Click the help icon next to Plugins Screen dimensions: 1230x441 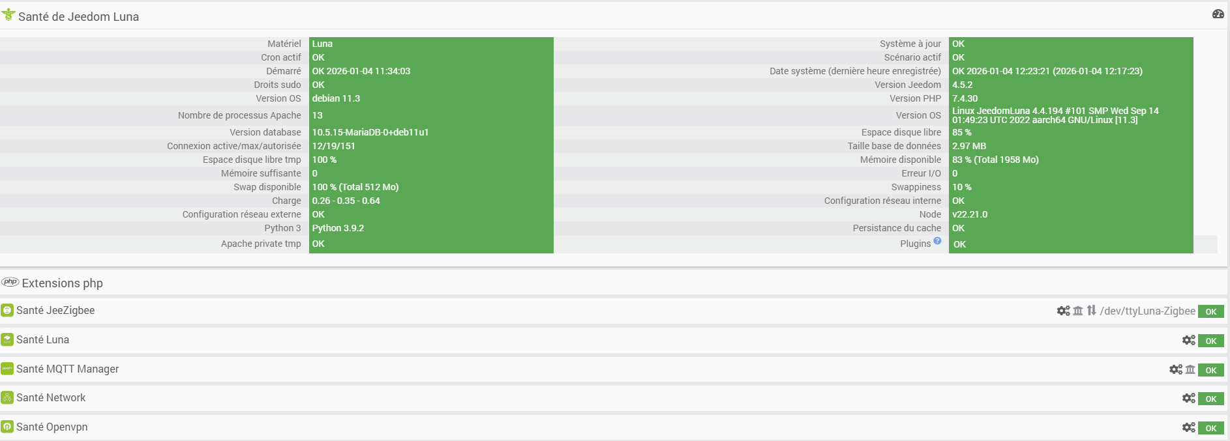[x=937, y=241]
